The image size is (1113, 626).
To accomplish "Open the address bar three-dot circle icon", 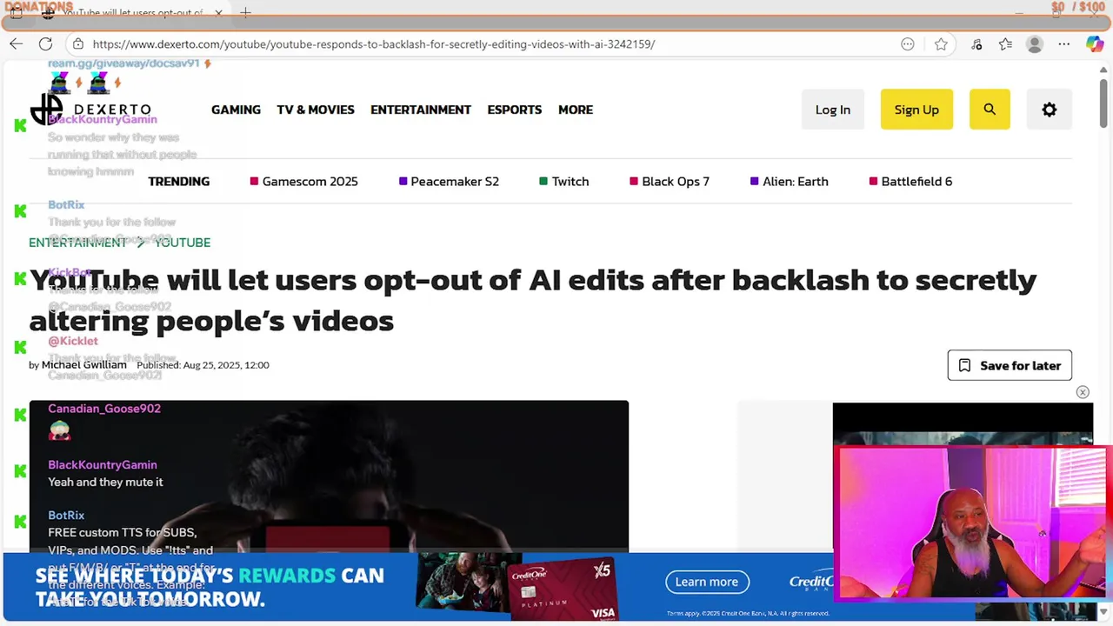I will click(908, 43).
